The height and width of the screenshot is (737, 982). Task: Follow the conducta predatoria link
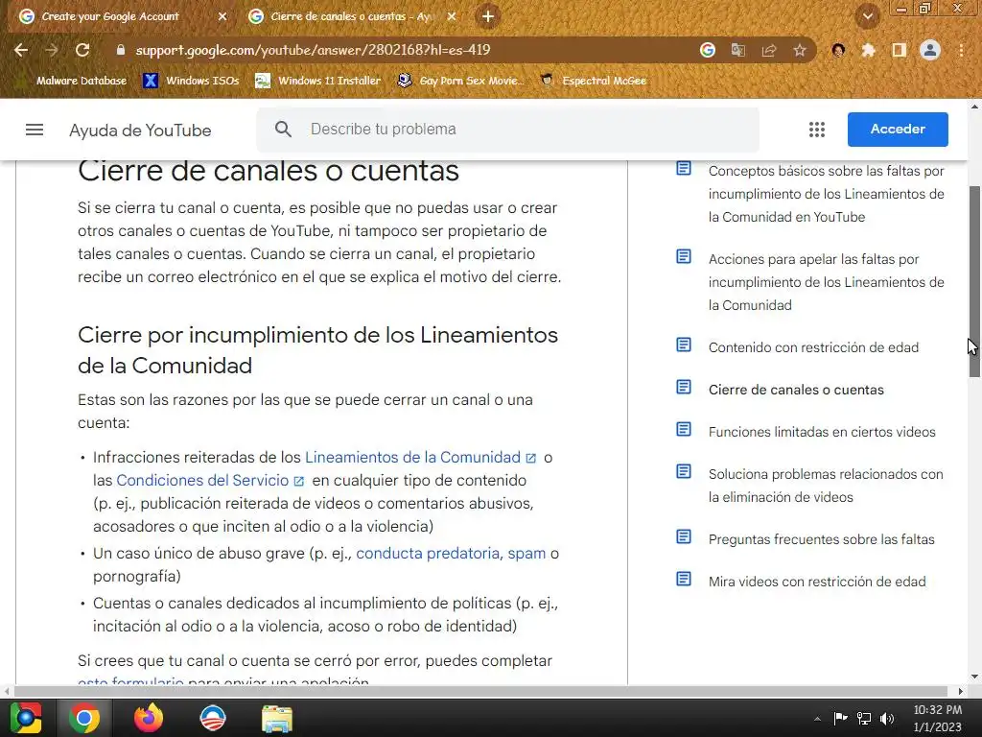pyautogui.click(x=427, y=554)
